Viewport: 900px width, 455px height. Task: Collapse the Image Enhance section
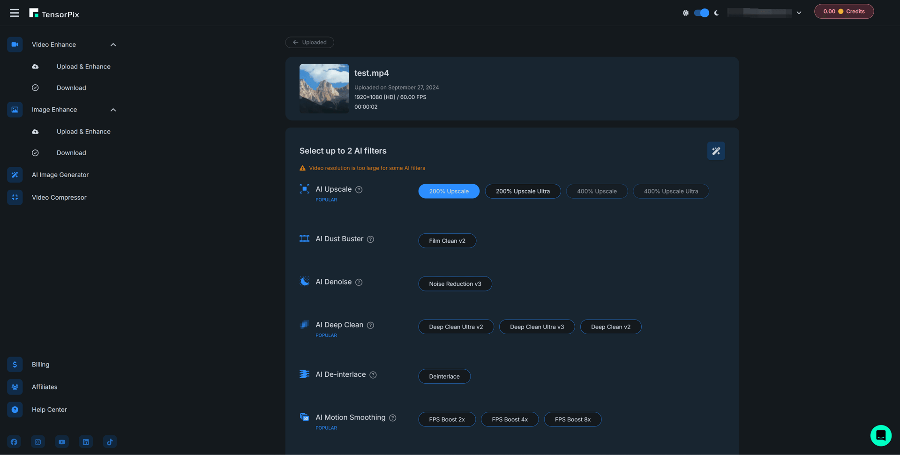point(113,110)
